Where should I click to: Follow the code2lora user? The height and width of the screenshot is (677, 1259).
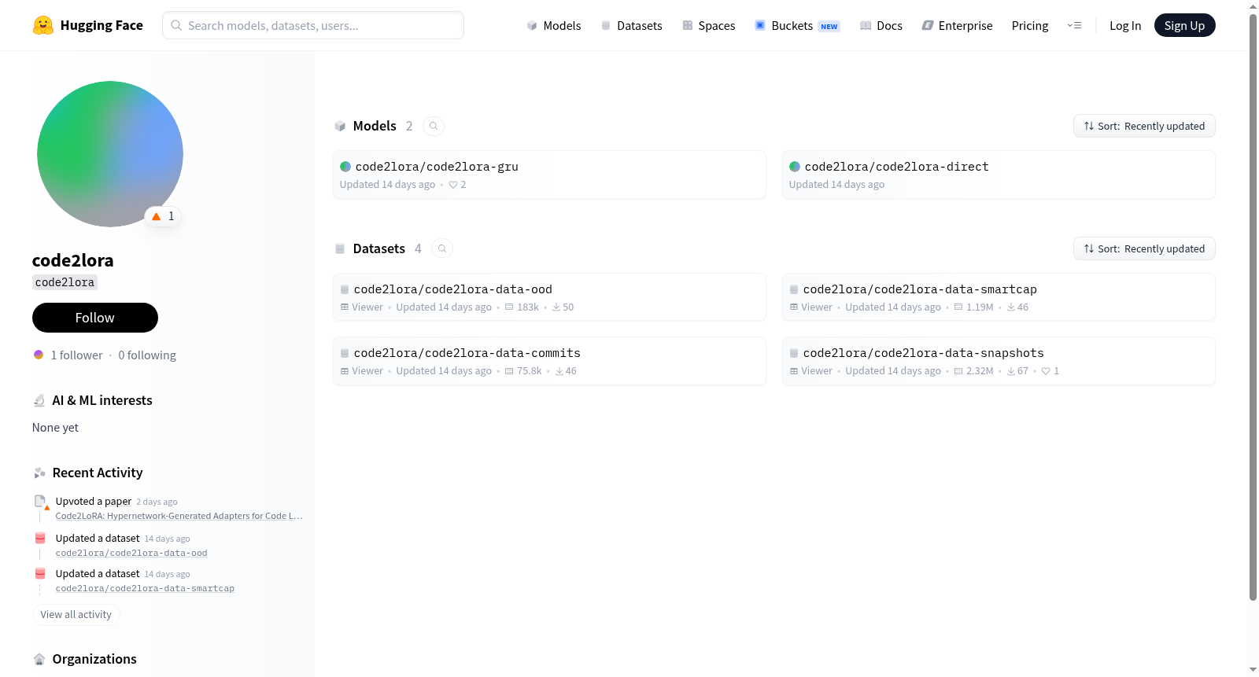tap(95, 318)
